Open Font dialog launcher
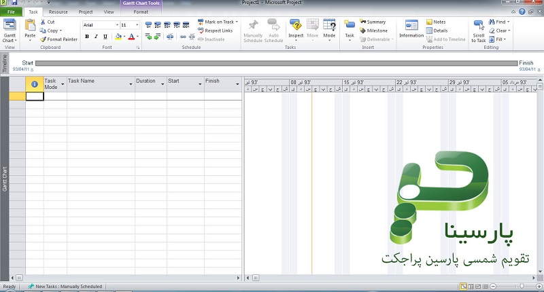The image size is (544, 292). pyautogui.click(x=138, y=48)
